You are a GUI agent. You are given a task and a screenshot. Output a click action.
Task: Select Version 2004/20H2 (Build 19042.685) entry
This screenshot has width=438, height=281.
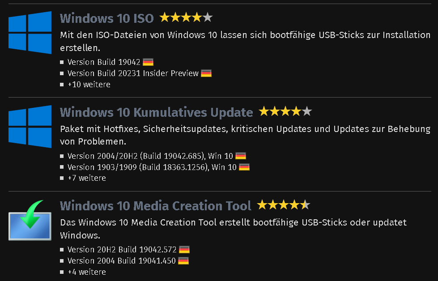(x=150, y=156)
